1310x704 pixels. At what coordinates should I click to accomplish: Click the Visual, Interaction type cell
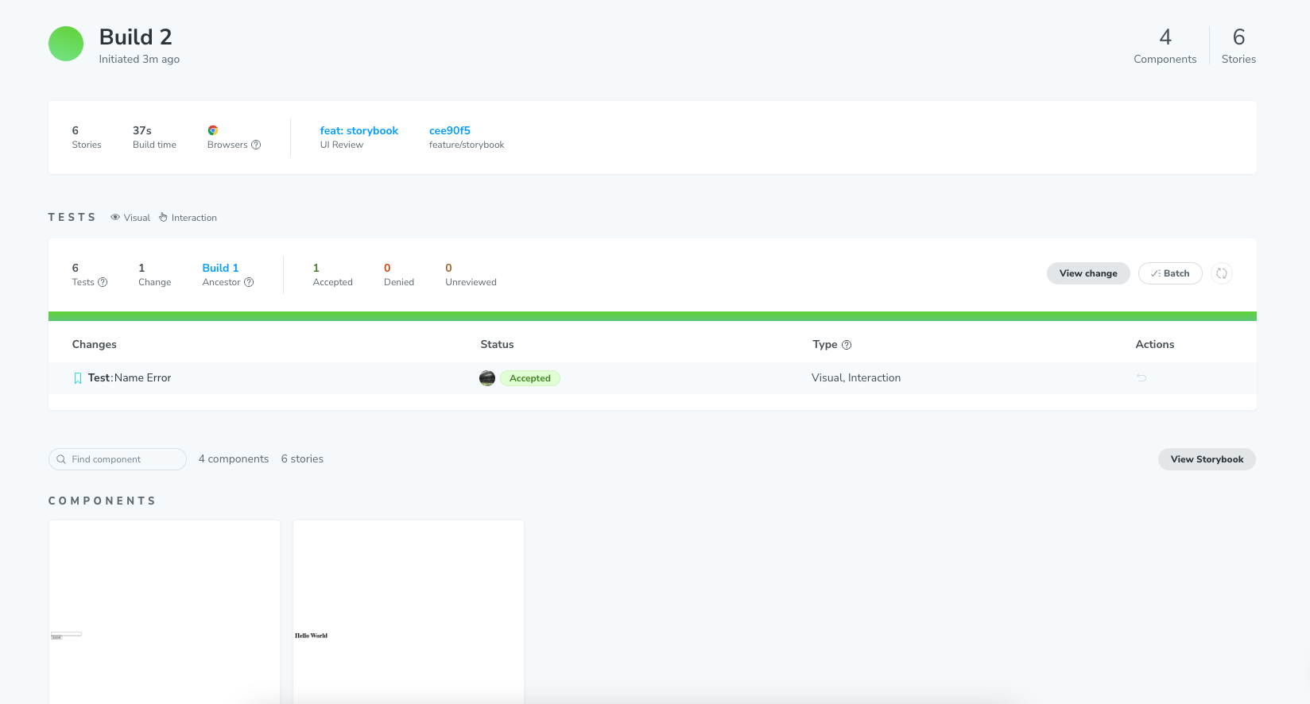pos(856,378)
